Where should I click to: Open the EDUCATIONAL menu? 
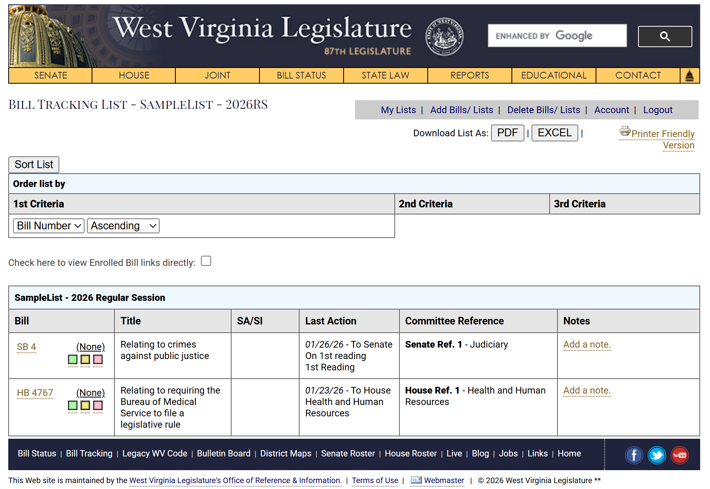tap(554, 75)
